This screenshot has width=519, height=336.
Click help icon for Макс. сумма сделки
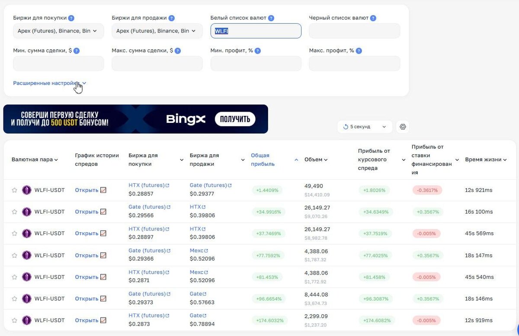pos(178,51)
